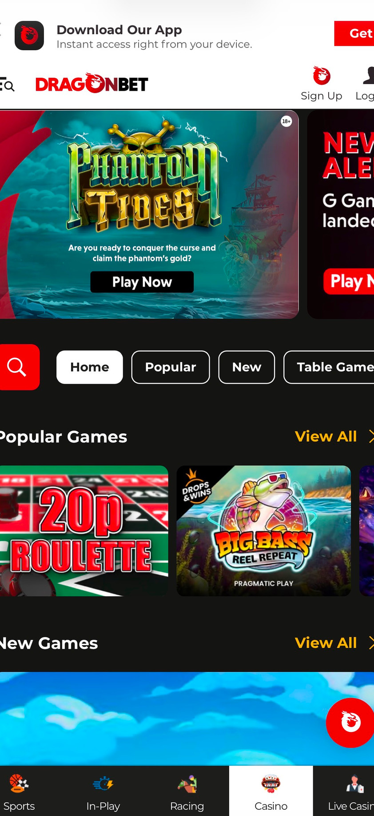This screenshot has width=374, height=816.
Task: Expand New Games View All arrow
Action: (x=371, y=643)
